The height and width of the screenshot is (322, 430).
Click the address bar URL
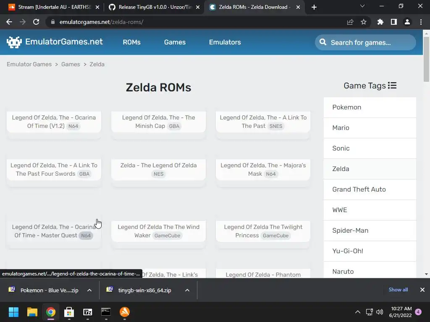(101, 22)
